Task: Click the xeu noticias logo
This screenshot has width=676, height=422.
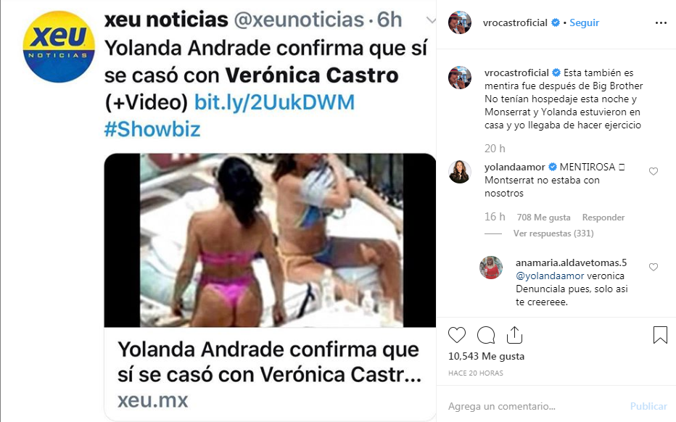Action: pyautogui.click(x=59, y=46)
